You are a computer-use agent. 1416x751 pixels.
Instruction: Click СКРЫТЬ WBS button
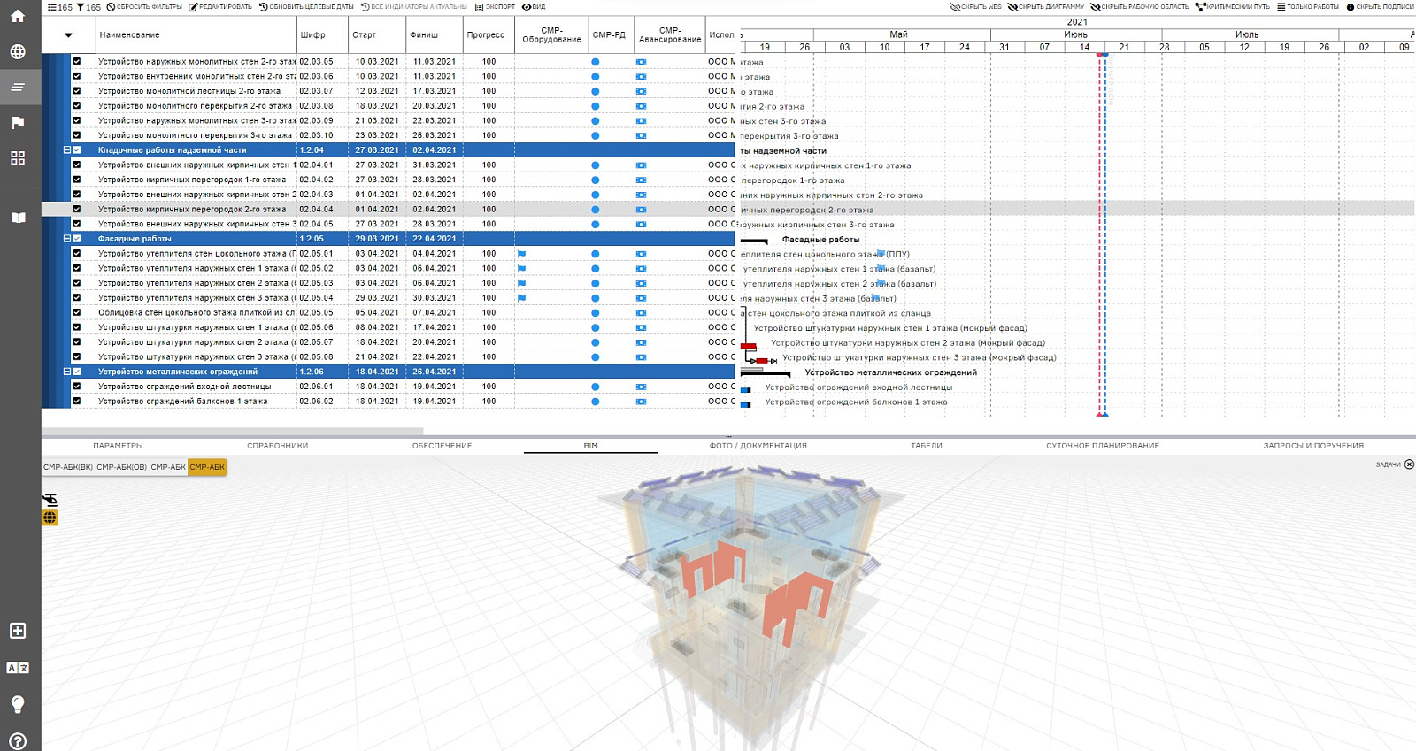[976, 7]
